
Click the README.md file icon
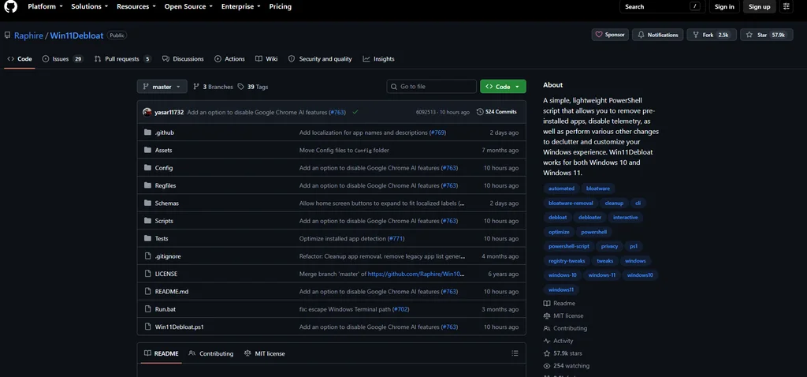[x=147, y=292]
